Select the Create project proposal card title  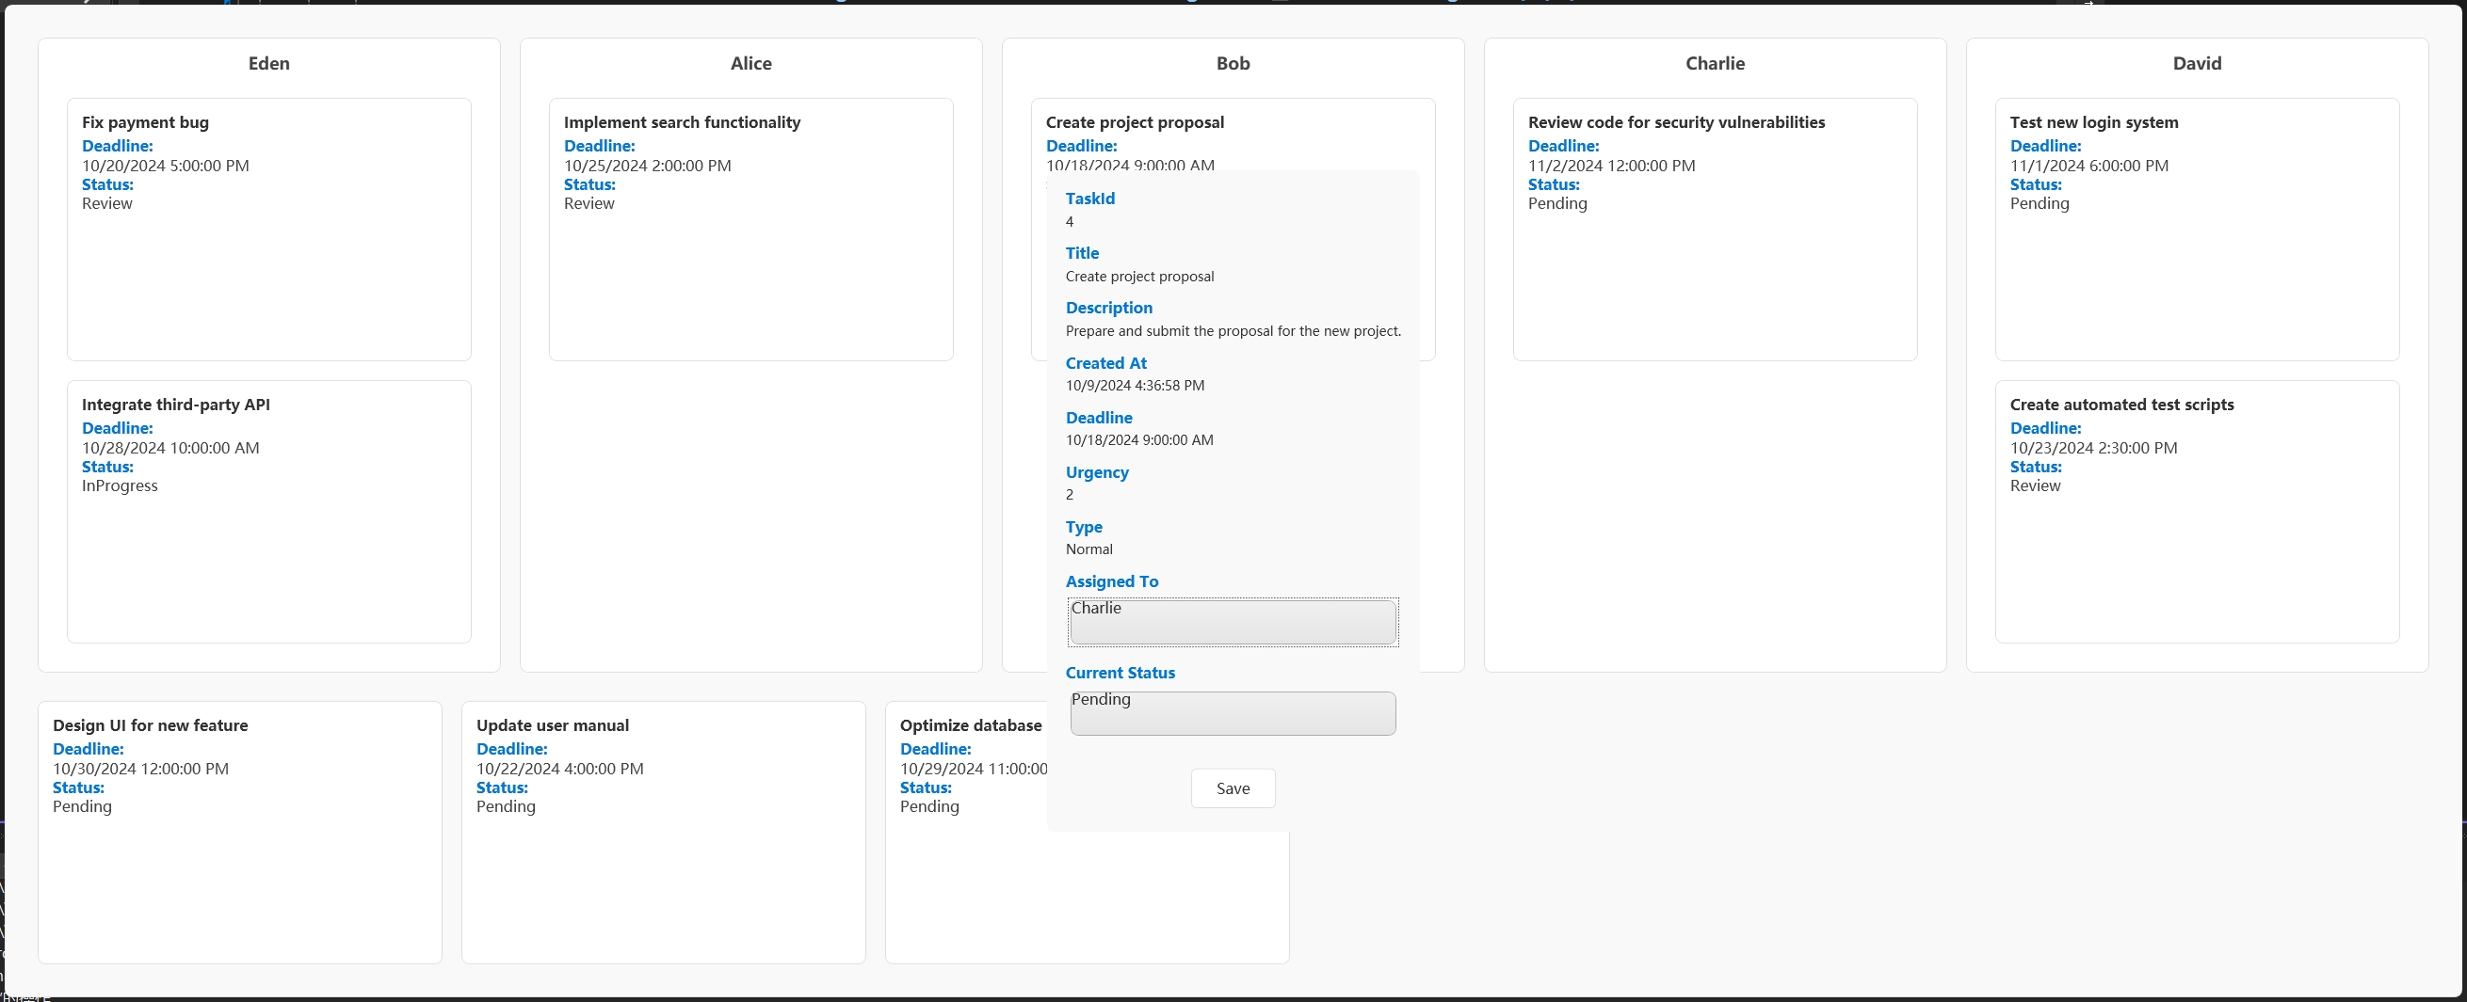pyautogui.click(x=1134, y=122)
